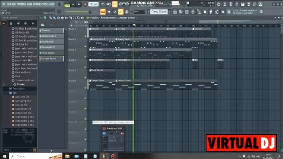Open the shop cart icon
The image size is (283, 159).
pos(229,12)
